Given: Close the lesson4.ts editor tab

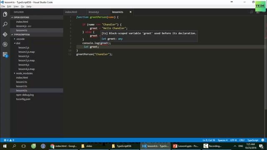Looking at the screenshot, I should click(x=131, y=12).
